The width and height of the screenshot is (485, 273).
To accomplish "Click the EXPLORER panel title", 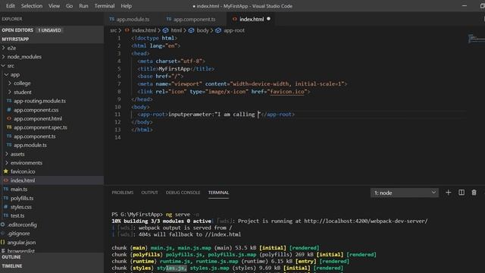I will [x=12, y=19].
